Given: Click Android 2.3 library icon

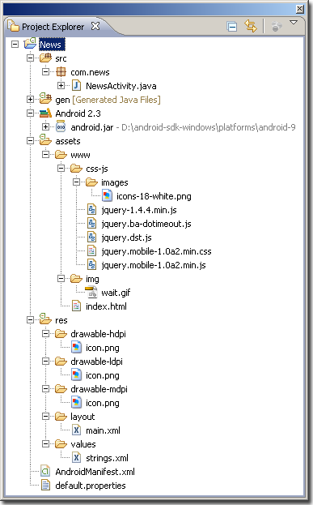Looking at the screenshot, I should tap(45, 113).
